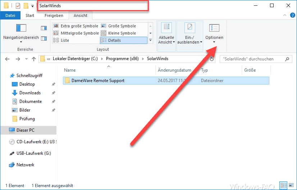Click the new folder icon in title bar
The width and height of the screenshot is (297, 190).
(26, 6)
